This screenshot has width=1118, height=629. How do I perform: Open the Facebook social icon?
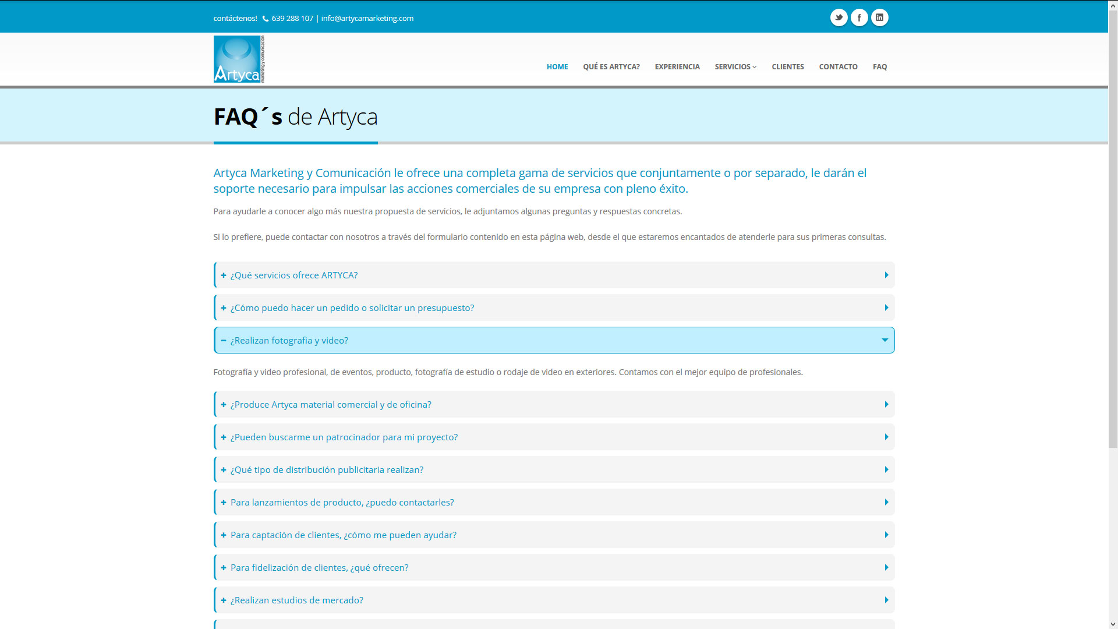pyautogui.click(x=859, y=17)
